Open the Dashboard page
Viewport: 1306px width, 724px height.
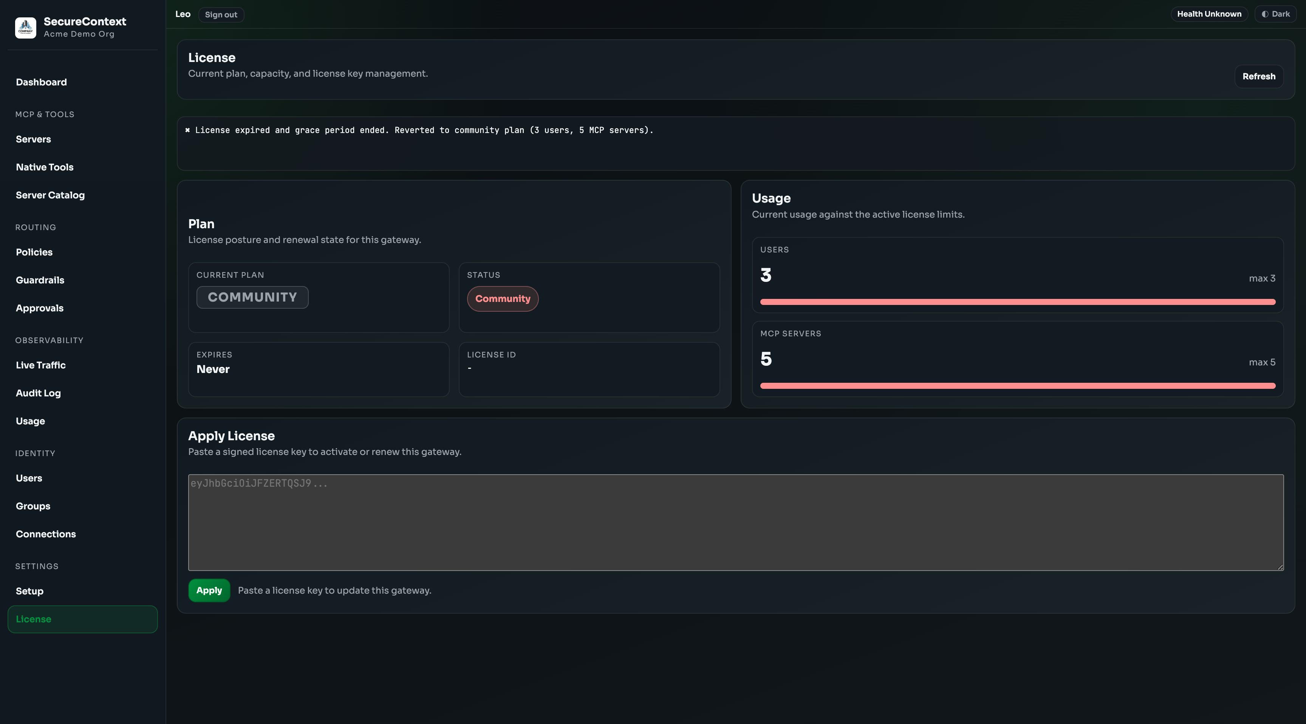(x=41, y=82)
